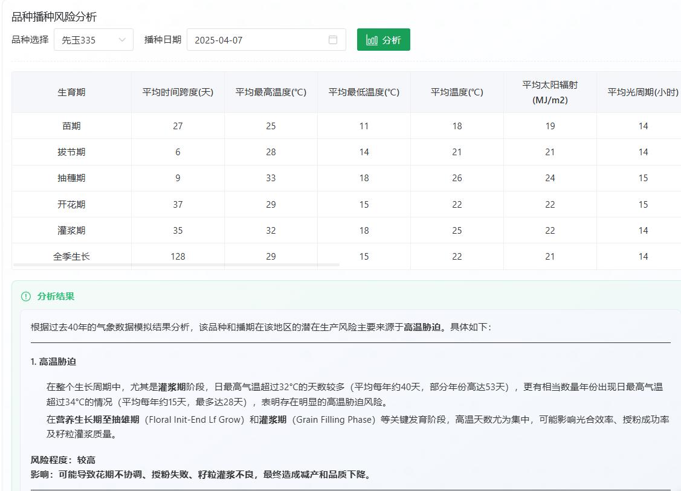
Task: Click the table horizontal scrollbar
Action: click(176, 265)
